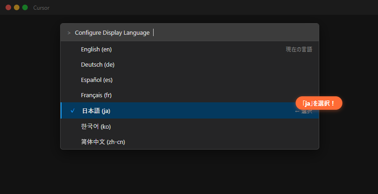Close the Cursor window with red button
The width and height of the screenshot is (378, 194).
coord(8,7)
